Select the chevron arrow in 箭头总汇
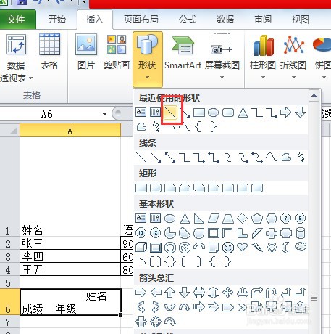The image size is (331, 334). tap(242, 307)
